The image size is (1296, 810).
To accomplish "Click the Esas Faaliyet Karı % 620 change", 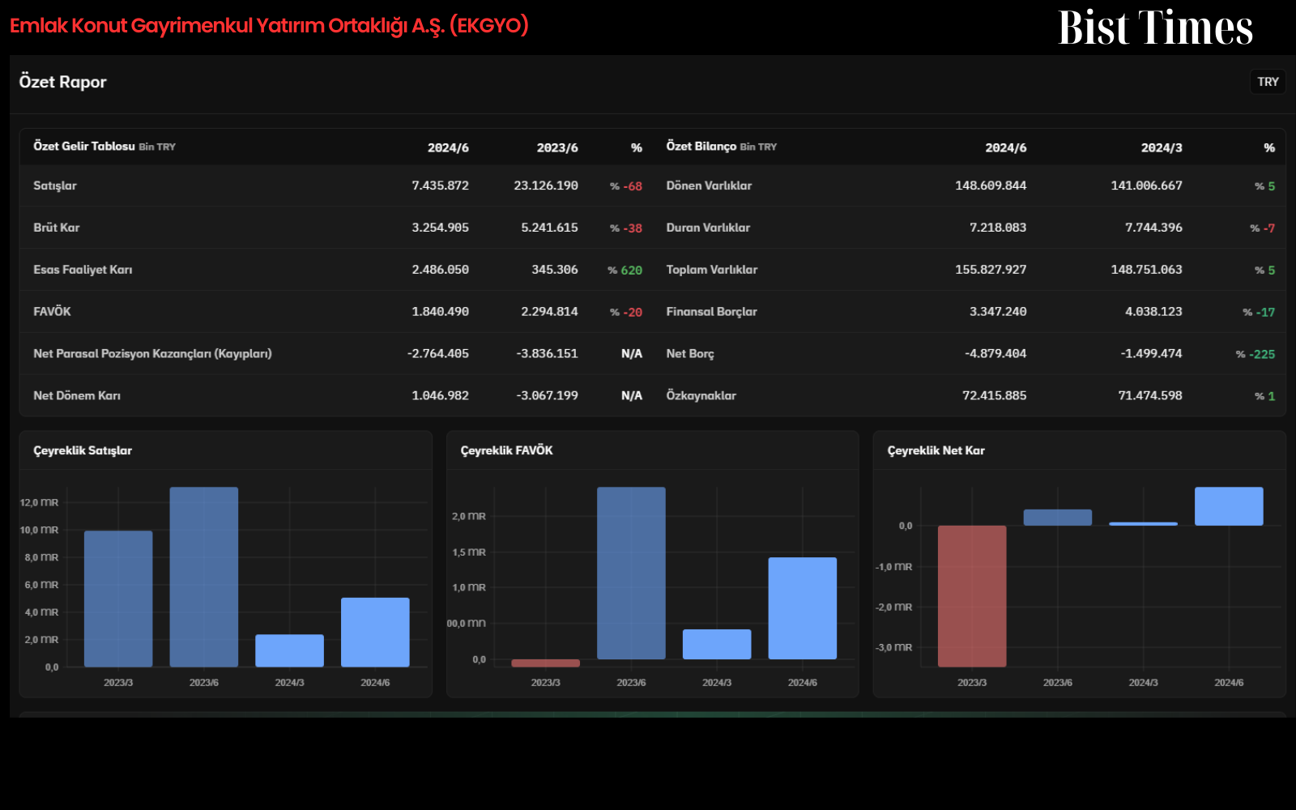I will click(x=625, y=271).
